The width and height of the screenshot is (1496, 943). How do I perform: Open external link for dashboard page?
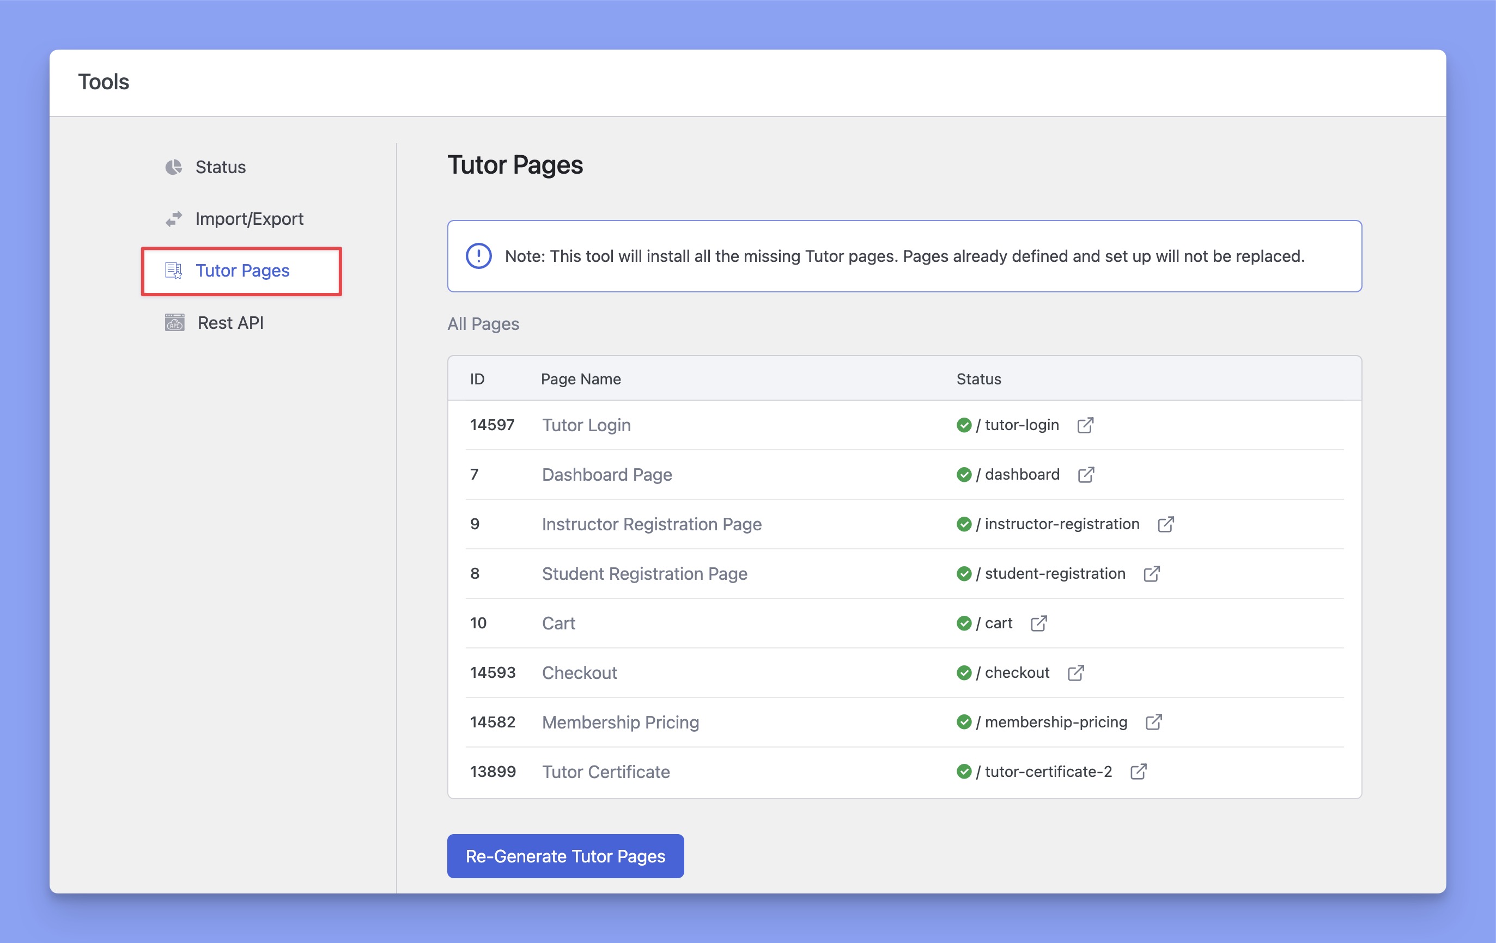click(1086, 474)
